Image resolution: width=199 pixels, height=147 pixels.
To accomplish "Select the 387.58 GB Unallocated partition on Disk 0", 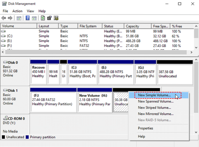I will coord(174,74).
